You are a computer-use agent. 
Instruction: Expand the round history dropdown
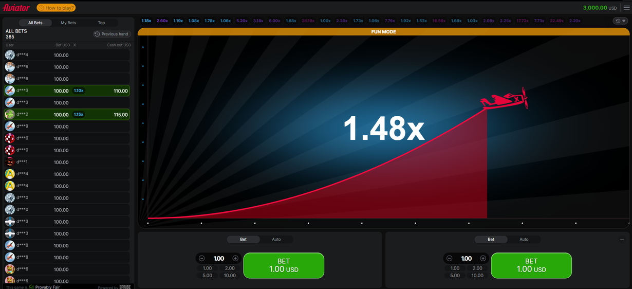pos(620,21)
